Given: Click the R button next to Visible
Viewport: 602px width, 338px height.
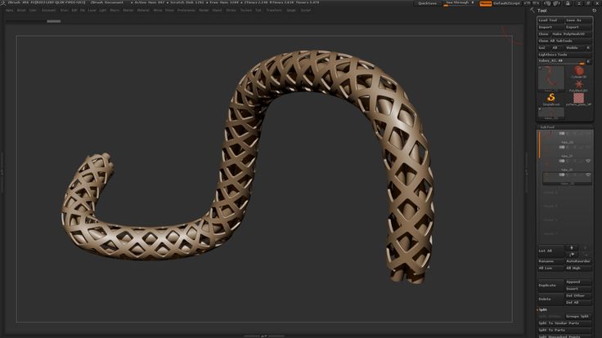Looking at the screenshot, I should coord(588,48).
